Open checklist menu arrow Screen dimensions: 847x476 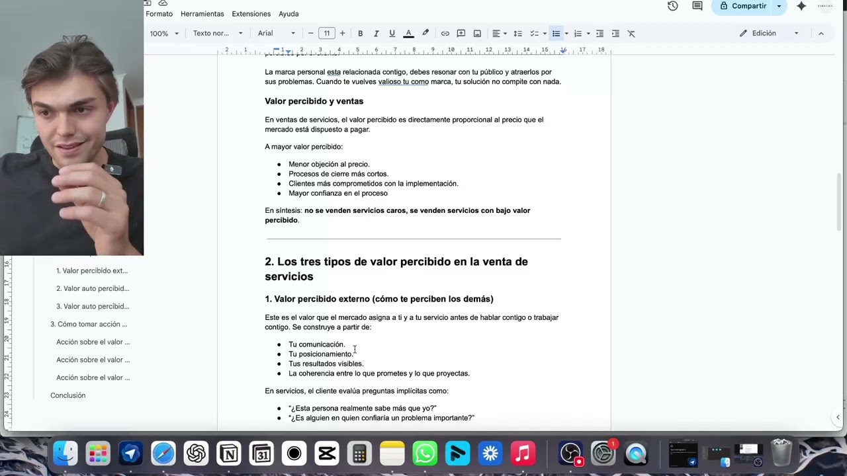[545, 34]
